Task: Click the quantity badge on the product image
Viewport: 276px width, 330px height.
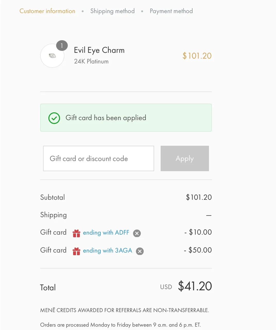Action: pos(62,46)
